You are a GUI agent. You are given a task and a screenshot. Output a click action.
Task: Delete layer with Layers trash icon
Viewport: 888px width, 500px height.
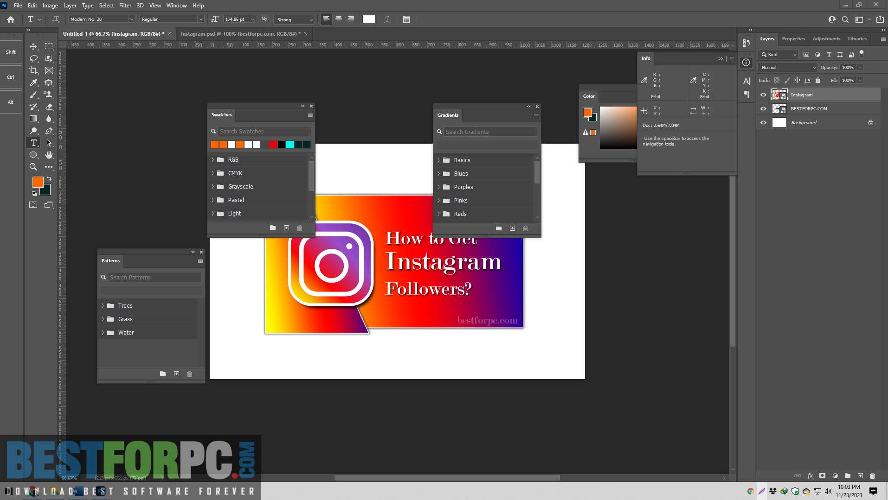(x=872, y=476)
